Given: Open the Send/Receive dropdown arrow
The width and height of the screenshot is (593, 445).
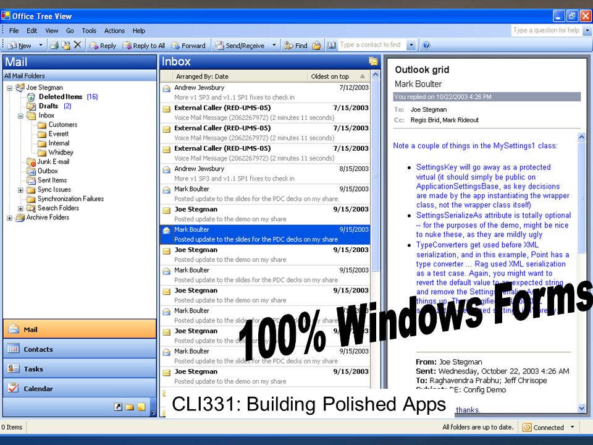Looking at the screenshot, I should point(274,45).
